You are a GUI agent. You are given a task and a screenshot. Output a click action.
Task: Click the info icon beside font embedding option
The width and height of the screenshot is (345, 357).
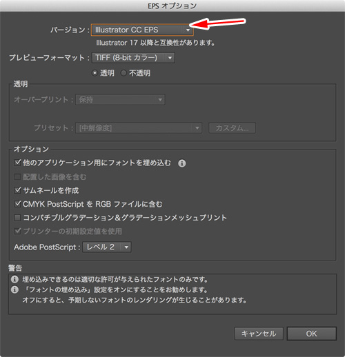point(181,163)
